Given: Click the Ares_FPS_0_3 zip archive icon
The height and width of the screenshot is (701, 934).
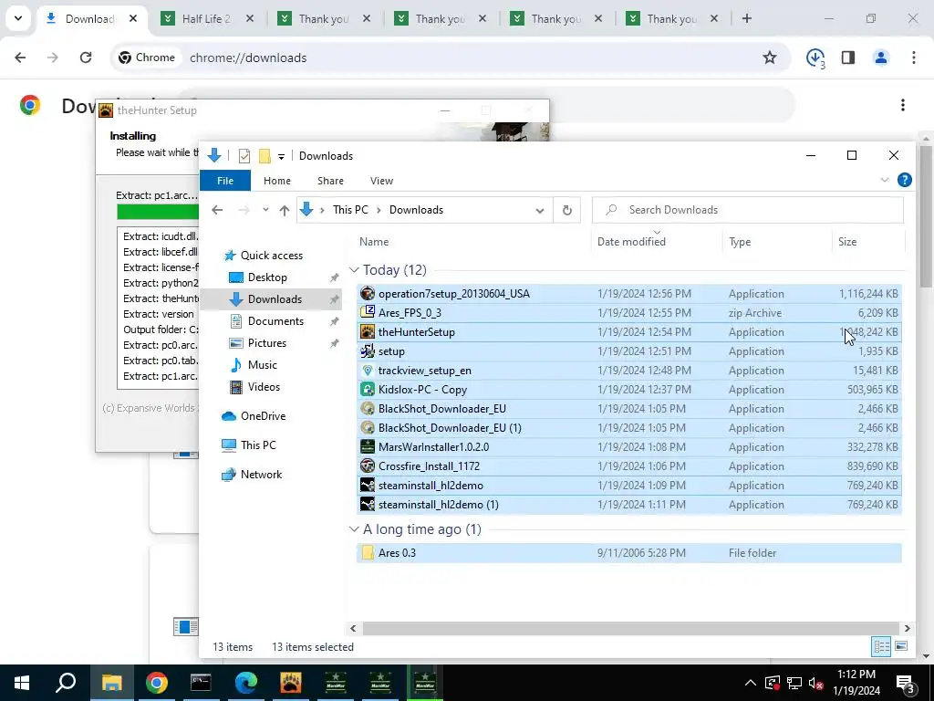Looking at the screenshot, I should (x=368, y=312).
